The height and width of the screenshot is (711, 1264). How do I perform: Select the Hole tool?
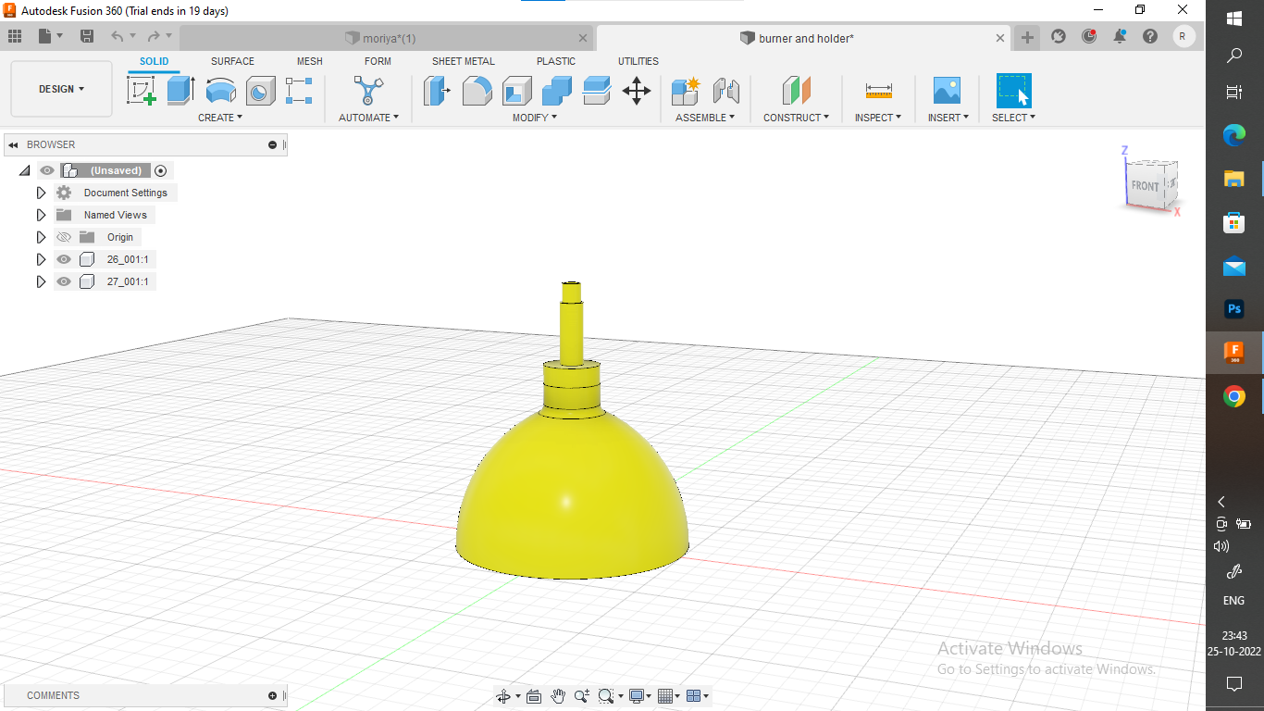[260, 91]
